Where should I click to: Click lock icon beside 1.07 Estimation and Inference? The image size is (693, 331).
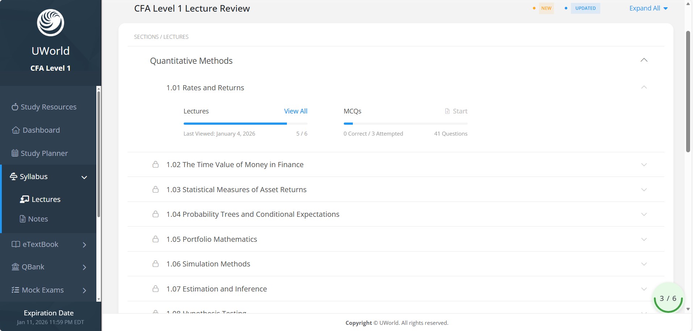pyautogui.click(x=155, y=289)
